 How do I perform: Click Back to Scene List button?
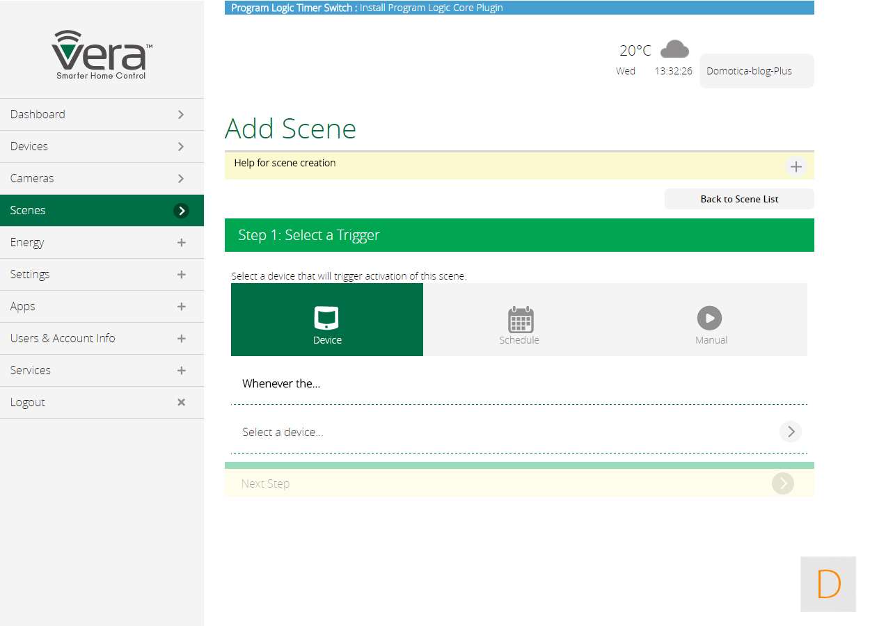coord(738,199)
